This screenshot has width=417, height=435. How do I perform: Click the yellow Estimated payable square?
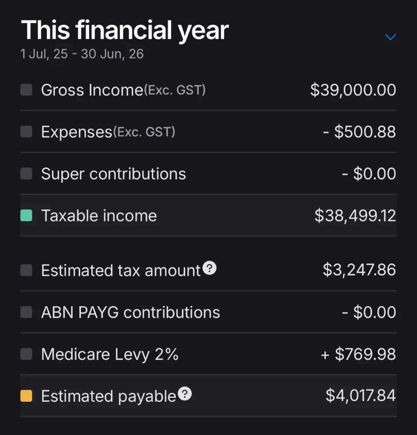[26, 396]
